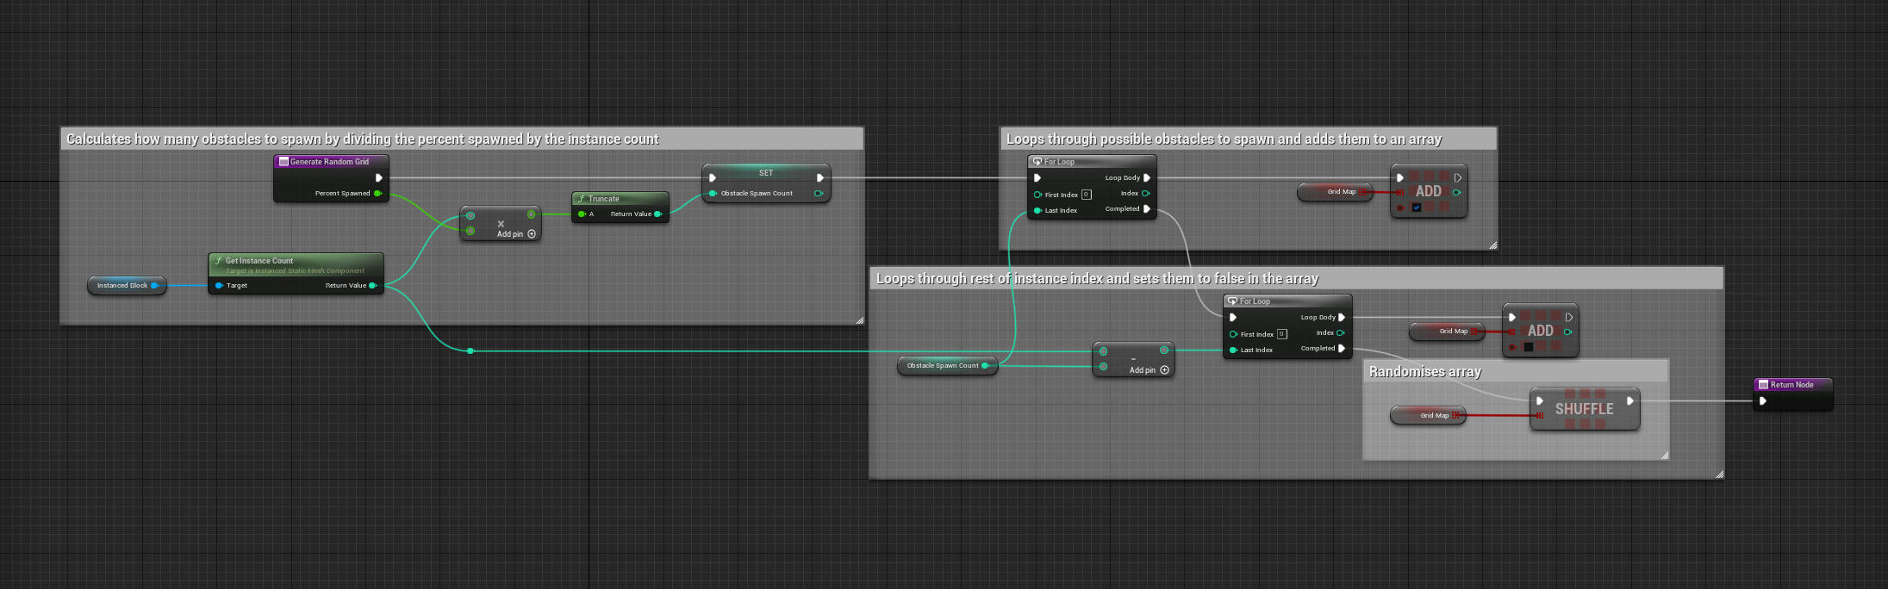The width and height of the screenshot is (1888, 589).
Task: Click the Return Node exec input pin
Action: click(x=1763, y=401)
